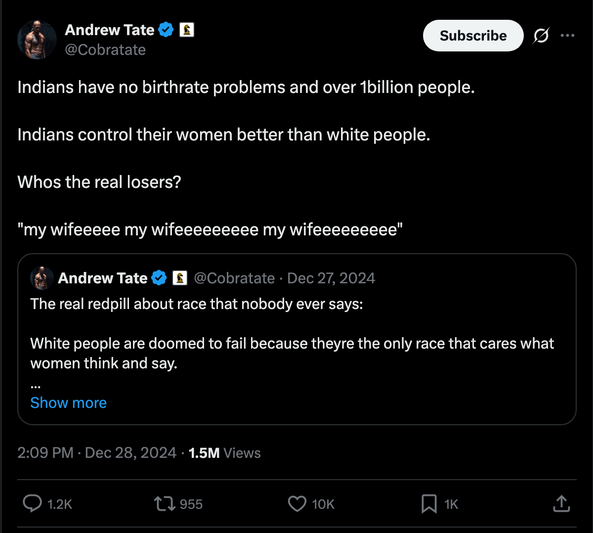This screenshot has height=533, width=593.
Task: Click the 2:09 PM · Dec 28, 2024 timestamp
Action: pyautogui.click(x=97, y=452)
